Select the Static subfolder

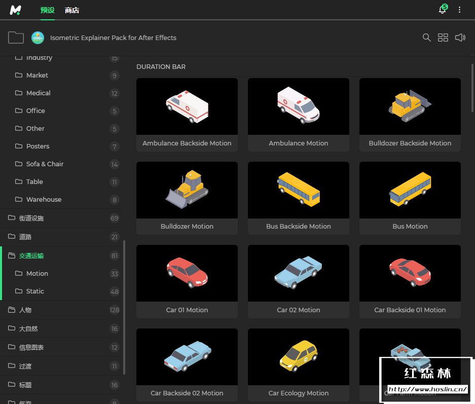pos(35,291)
